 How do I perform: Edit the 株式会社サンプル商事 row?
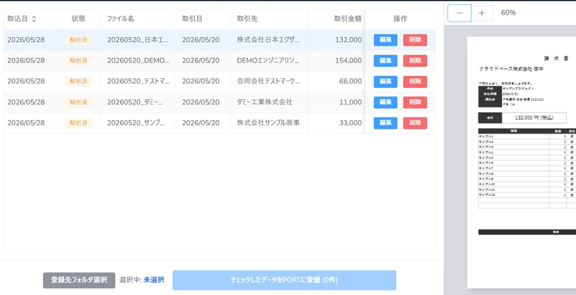click(385, 123)
